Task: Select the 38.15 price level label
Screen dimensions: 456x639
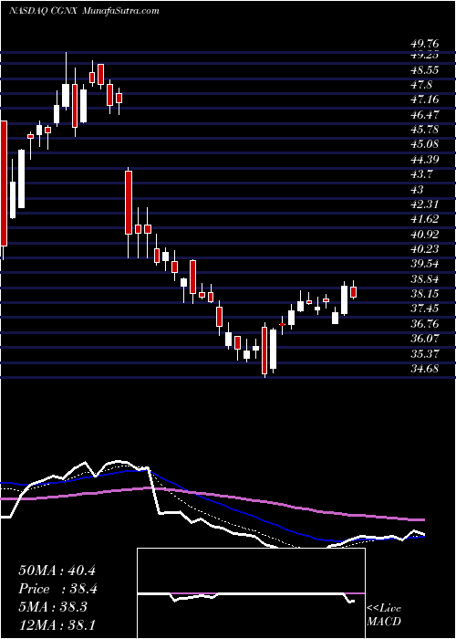Action: click(424, 294)
